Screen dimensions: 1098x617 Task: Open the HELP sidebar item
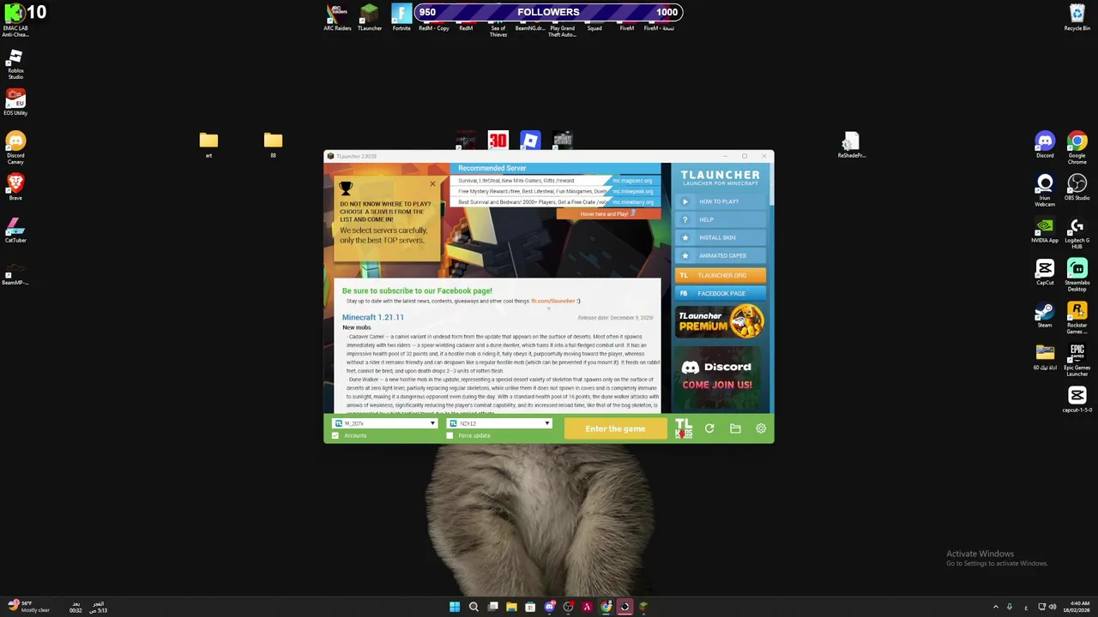721,219
